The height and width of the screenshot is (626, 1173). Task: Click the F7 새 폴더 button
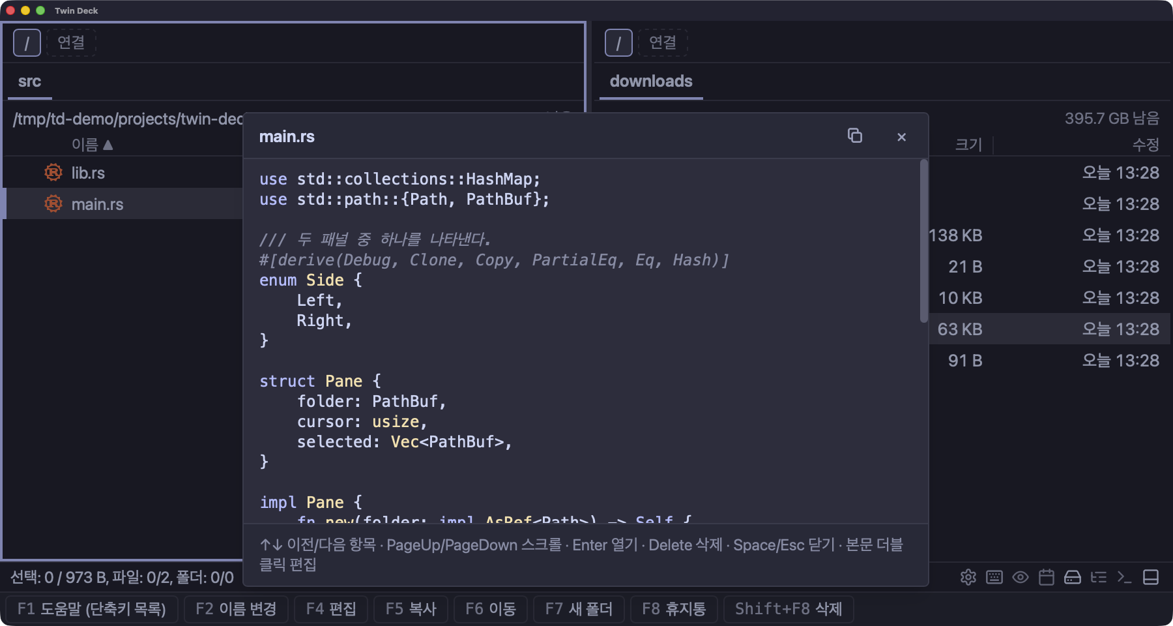pyautogui.click(x=579, y=609)
